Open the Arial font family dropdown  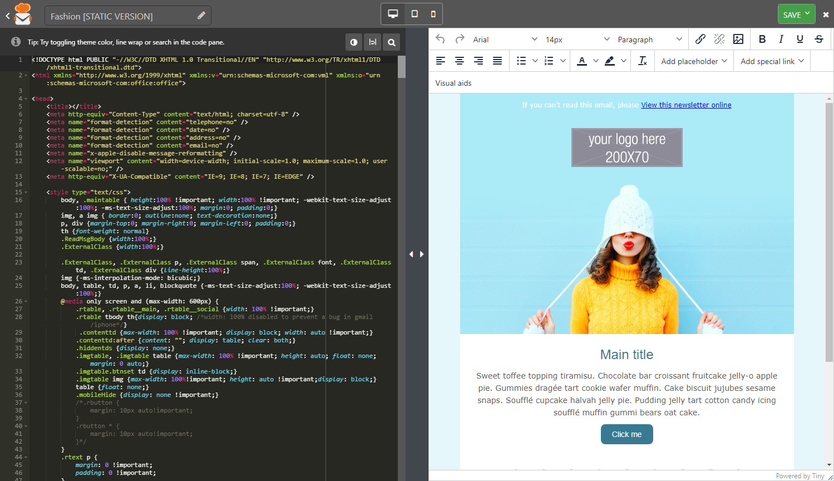coord(505,40)
